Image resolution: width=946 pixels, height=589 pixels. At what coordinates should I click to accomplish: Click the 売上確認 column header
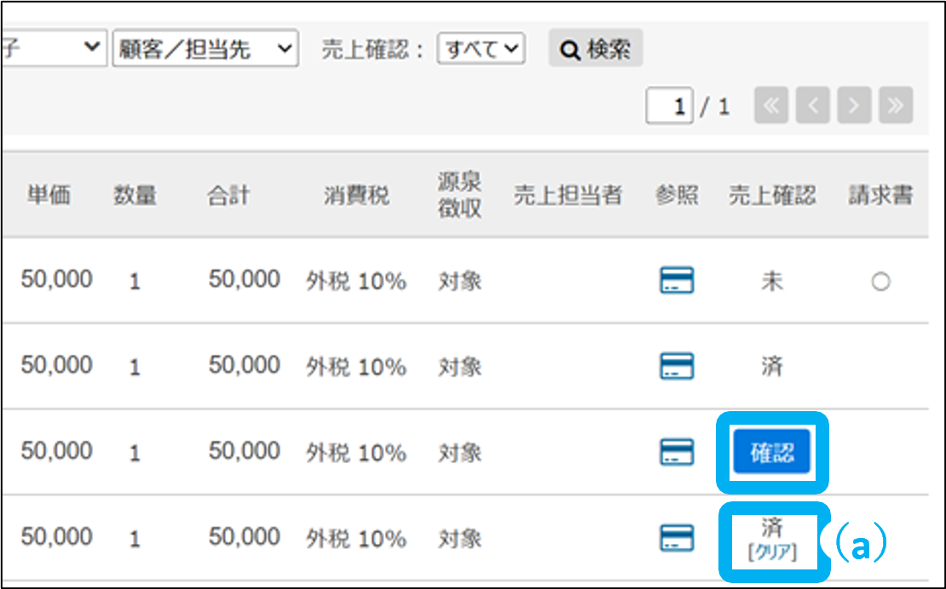(771, 196)
